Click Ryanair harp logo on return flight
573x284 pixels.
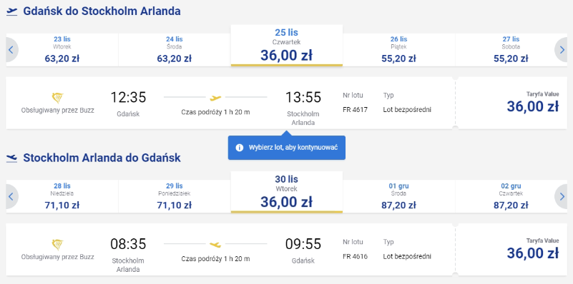(x=57, y=244)
